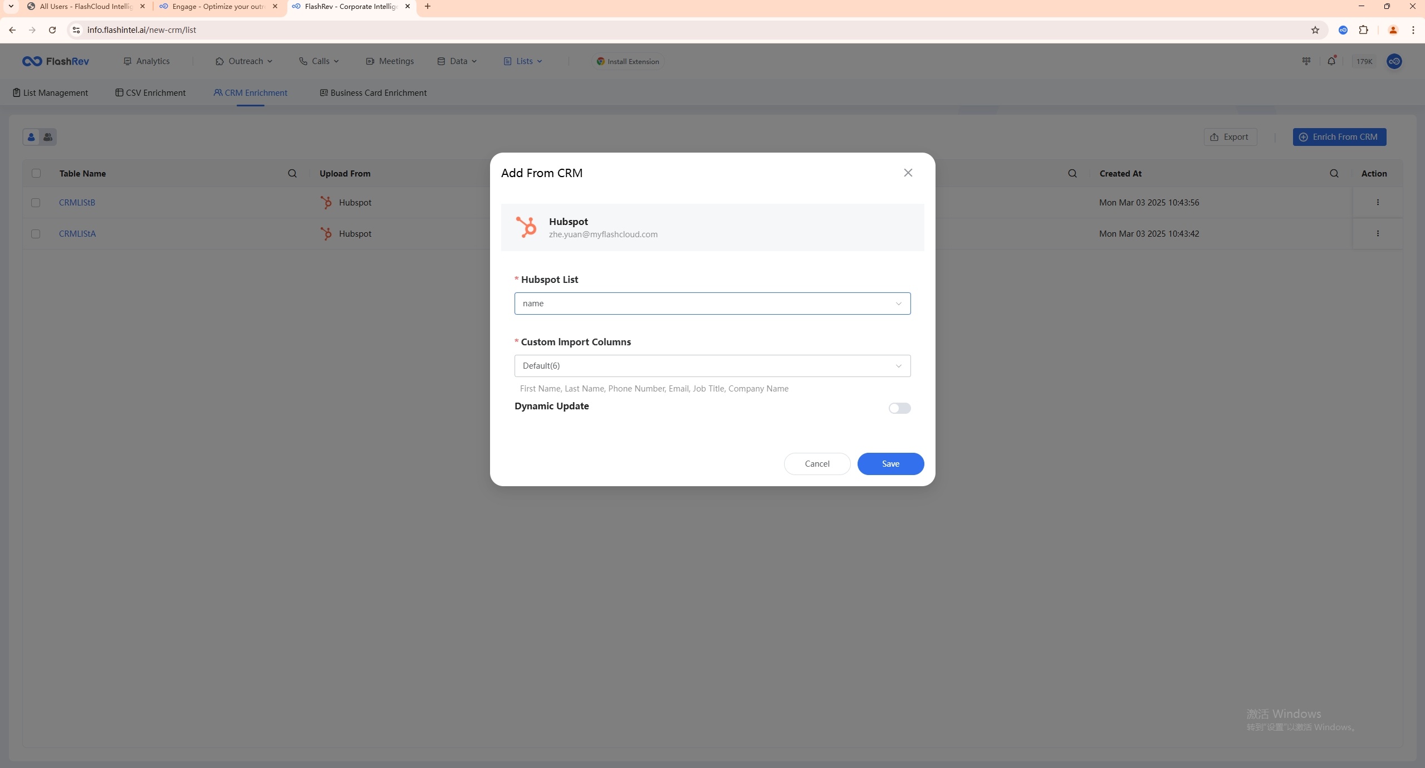Expand the Lists menu

click(x=523, y=61)
